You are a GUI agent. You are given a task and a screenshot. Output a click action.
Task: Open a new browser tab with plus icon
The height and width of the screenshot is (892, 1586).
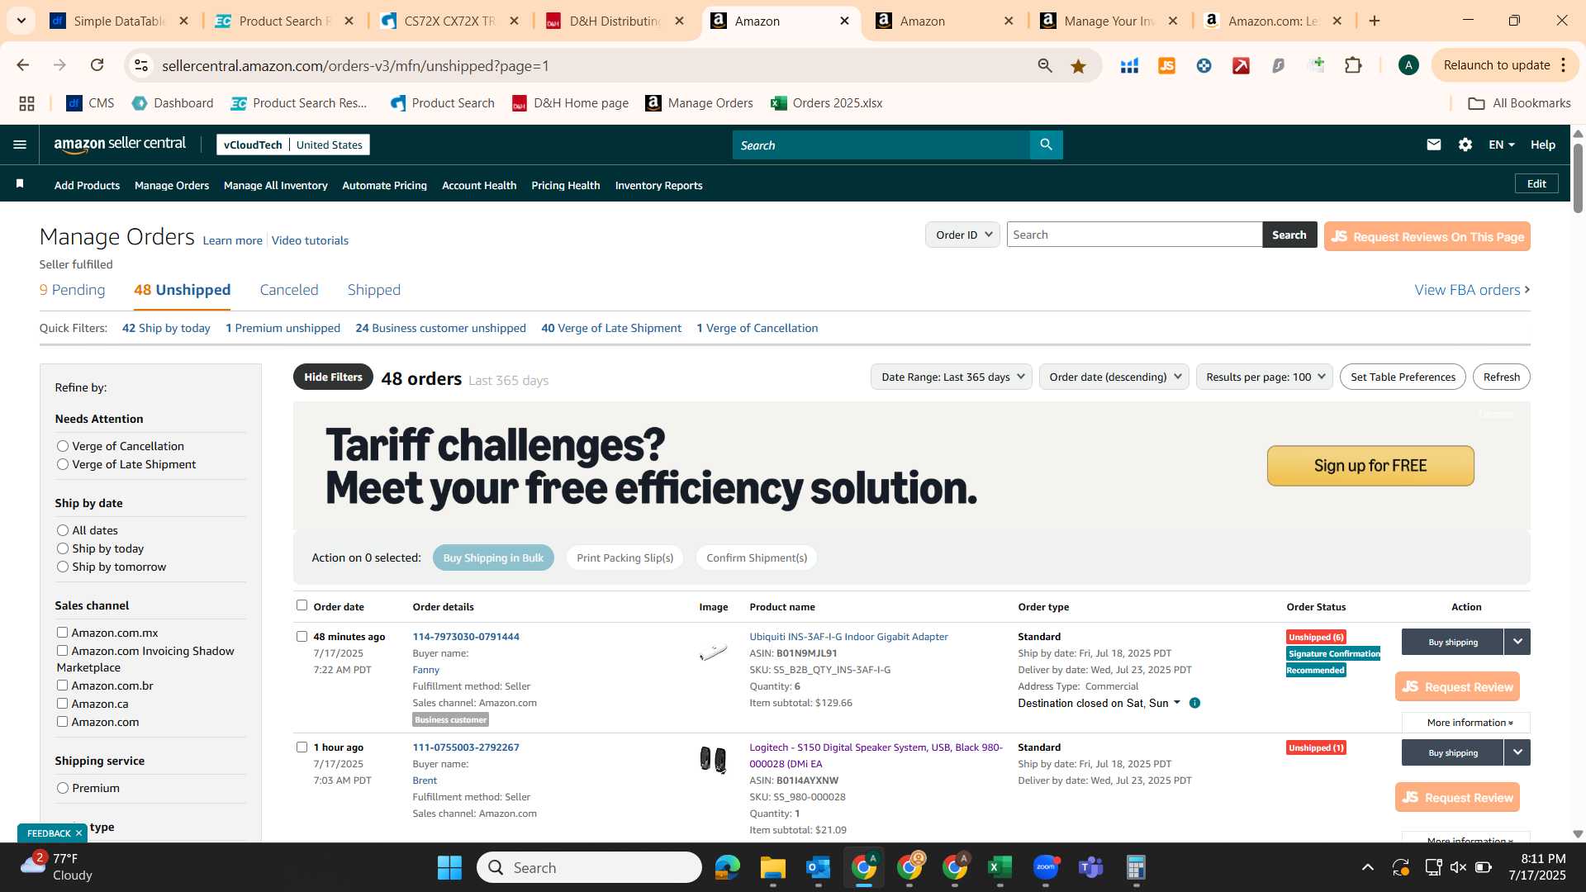click(x=1375, y=21)
